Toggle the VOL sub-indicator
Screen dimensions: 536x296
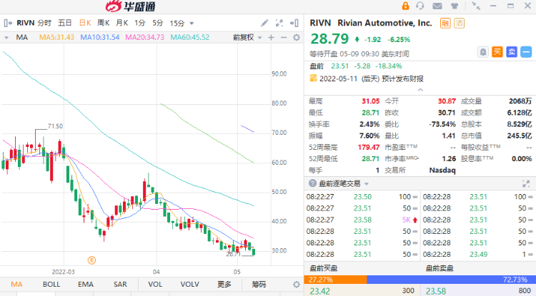[x=155, y=285]
